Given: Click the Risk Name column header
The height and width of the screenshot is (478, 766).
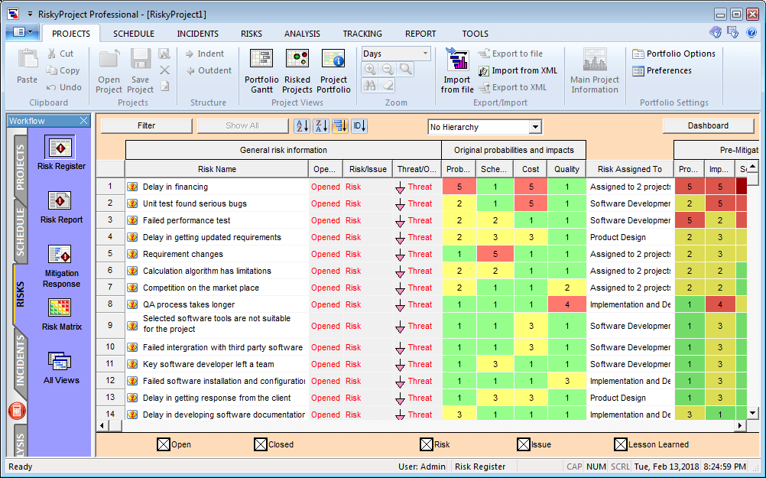Looking at the screenshot, I should tap(217, 169).
